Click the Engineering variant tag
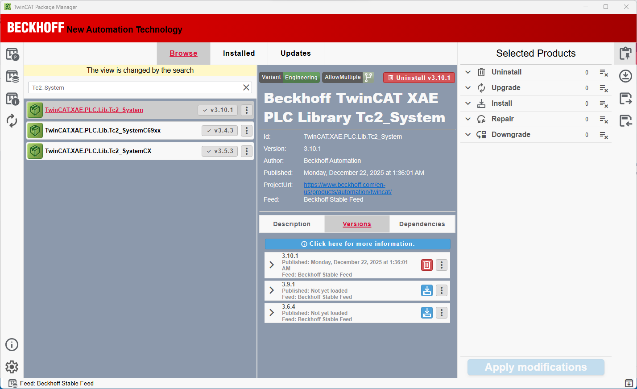Viewport: 637px width, 389px height. coord(301,77)
